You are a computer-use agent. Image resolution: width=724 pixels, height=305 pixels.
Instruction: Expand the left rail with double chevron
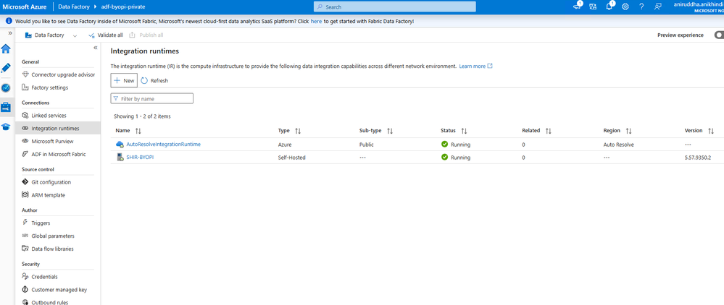pos(10,33)
